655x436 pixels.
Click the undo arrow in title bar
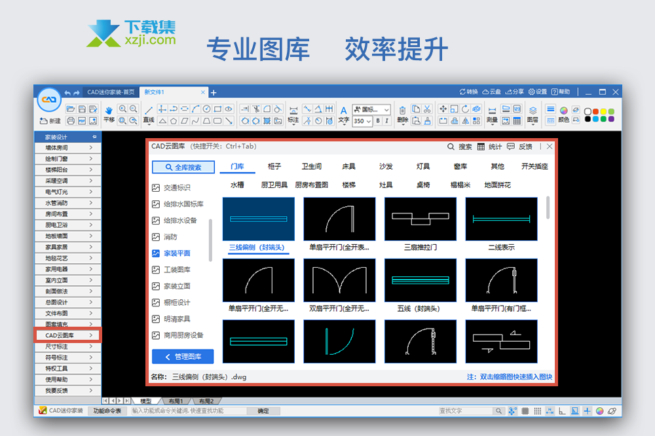(67, 92)
